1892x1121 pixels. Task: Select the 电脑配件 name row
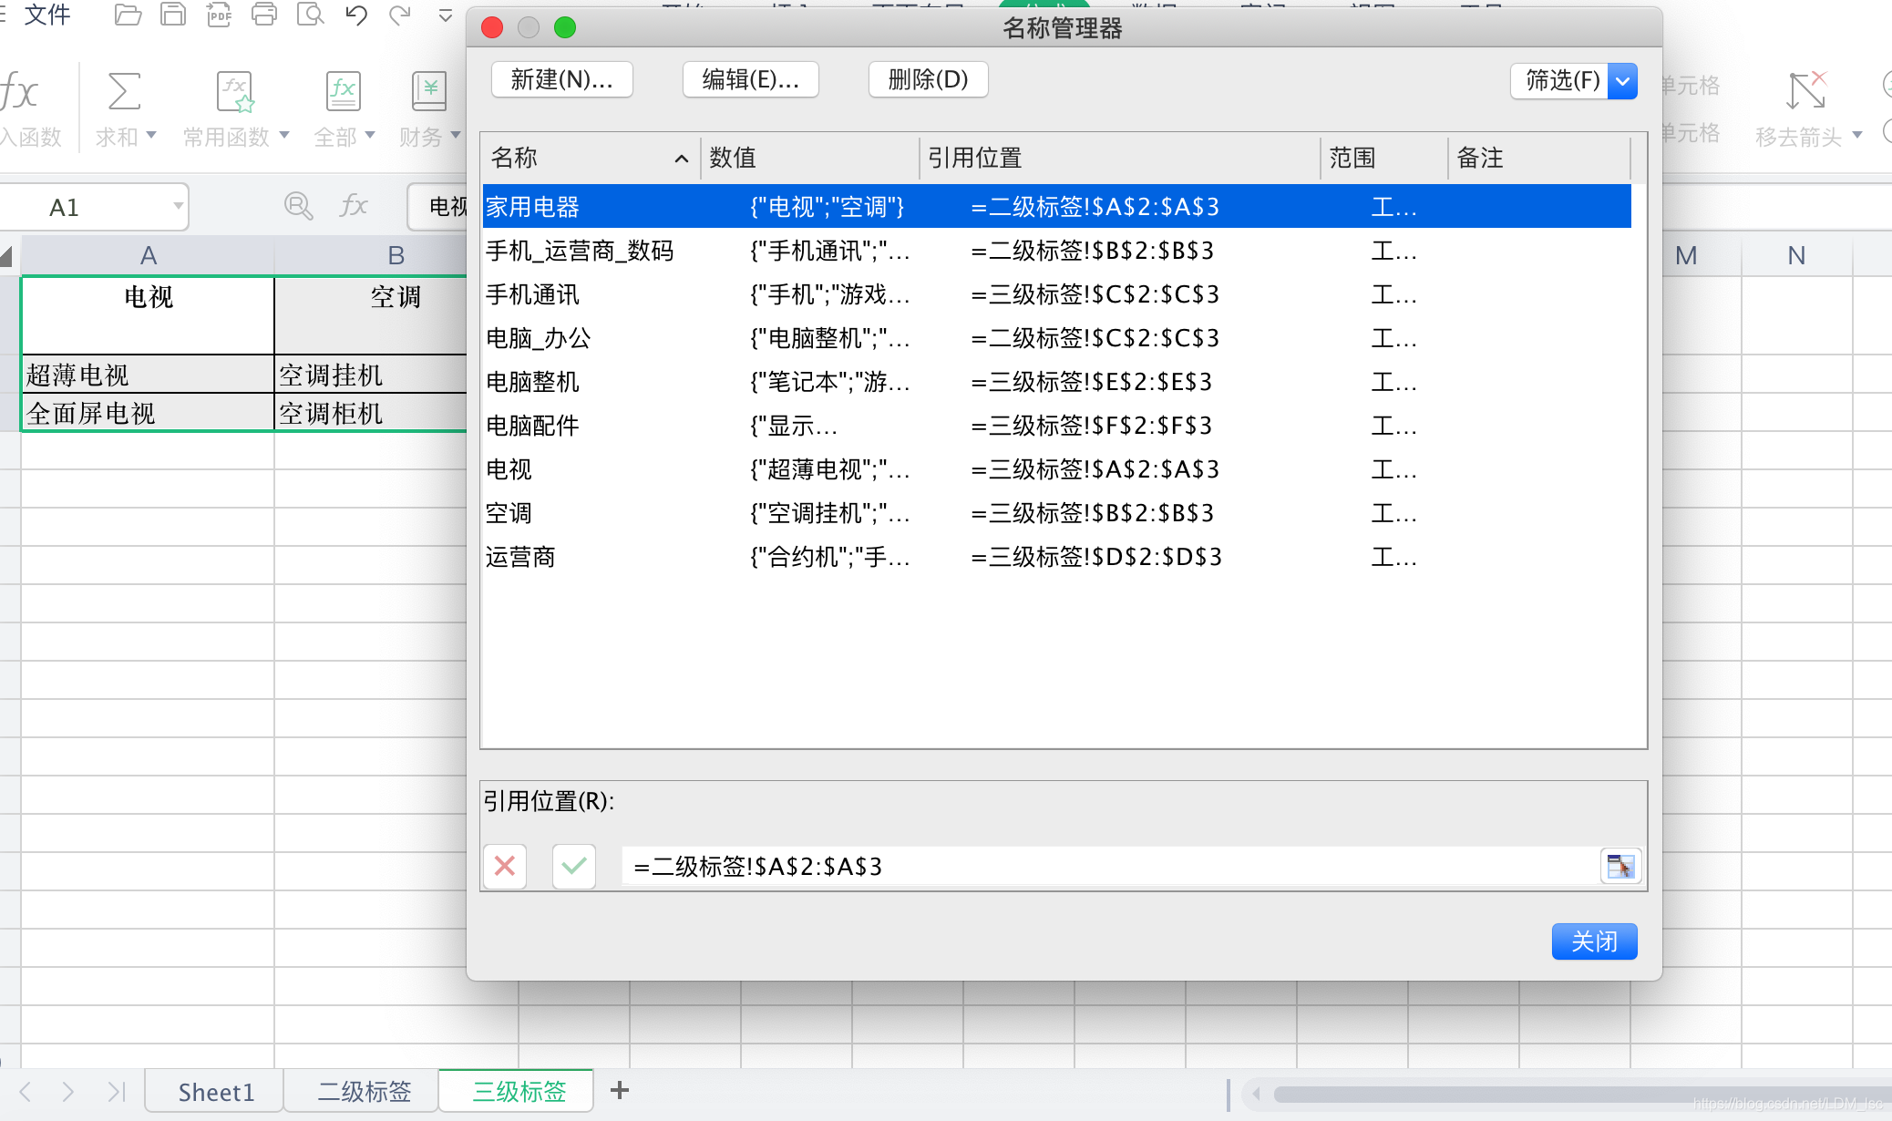(1057, 426)
